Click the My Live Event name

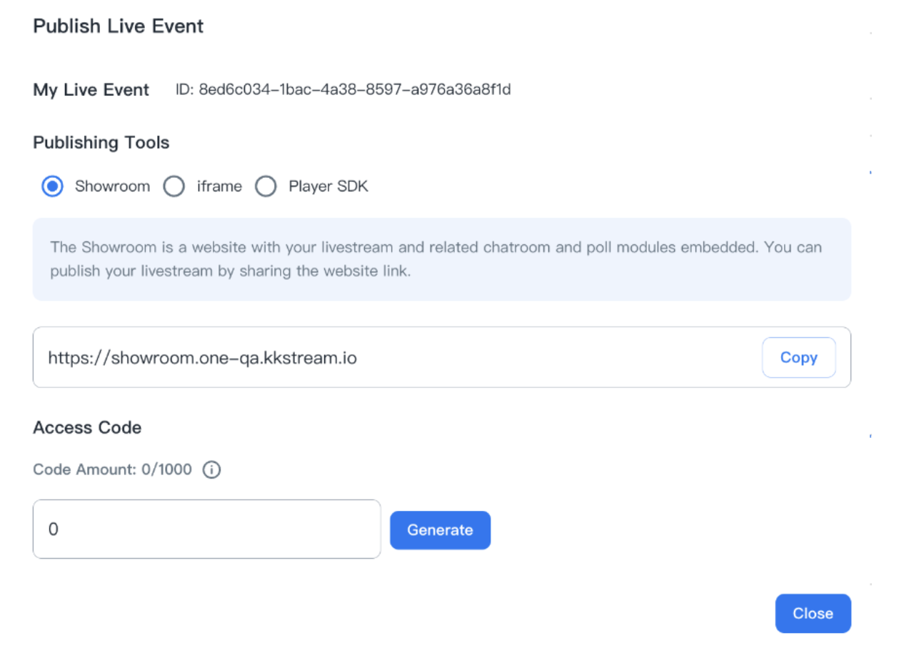pyautogui.click(x=91, y=90)
